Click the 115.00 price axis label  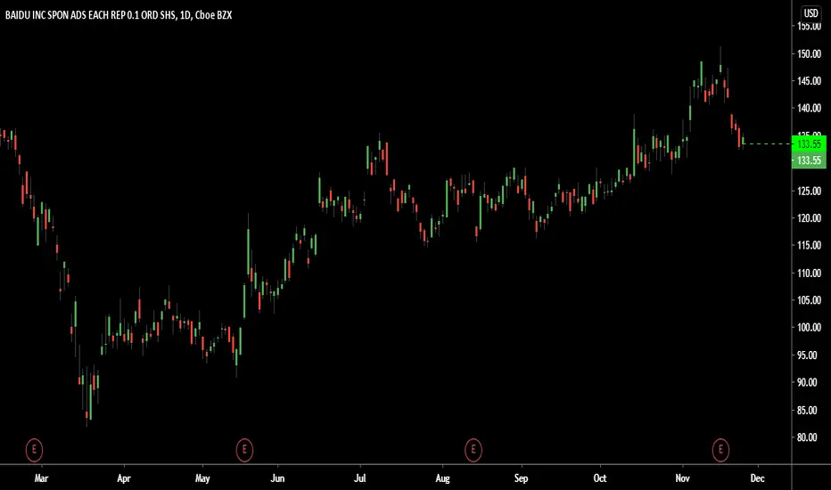810,245
